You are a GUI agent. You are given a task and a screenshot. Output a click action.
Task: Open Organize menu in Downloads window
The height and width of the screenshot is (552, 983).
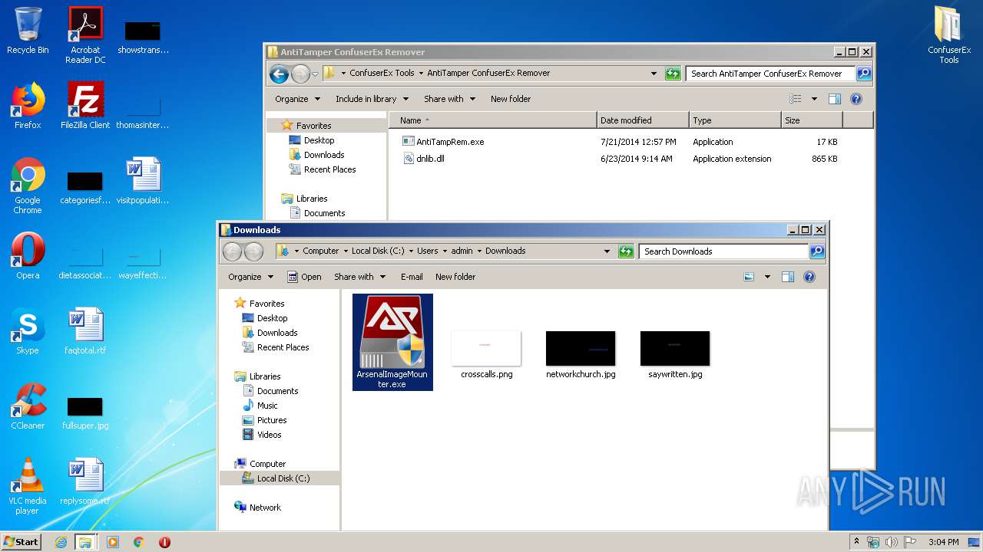(250, 277)
